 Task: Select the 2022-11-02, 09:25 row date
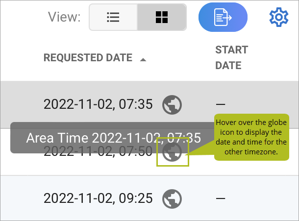click(x=98, y=198)
